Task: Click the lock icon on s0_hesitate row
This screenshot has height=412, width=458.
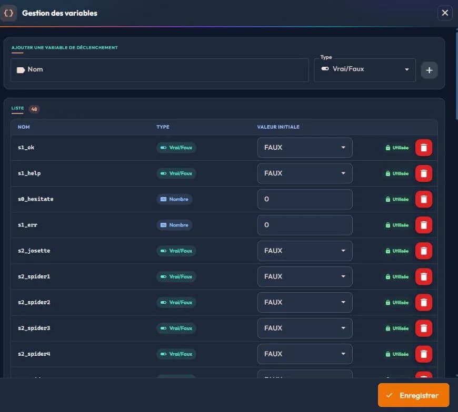Action: point(387,199)
